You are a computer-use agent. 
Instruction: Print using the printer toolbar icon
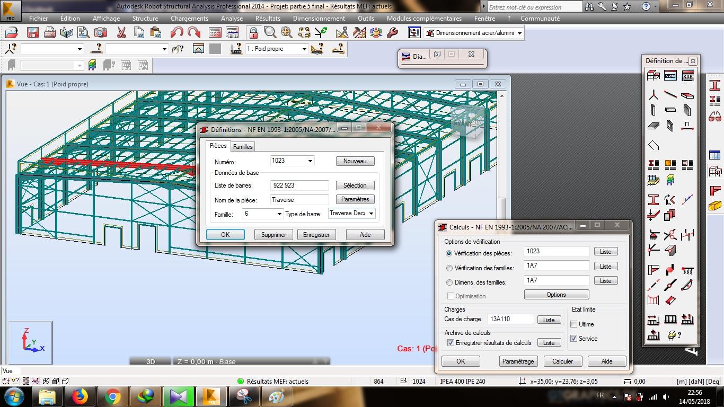pos(50,33)
